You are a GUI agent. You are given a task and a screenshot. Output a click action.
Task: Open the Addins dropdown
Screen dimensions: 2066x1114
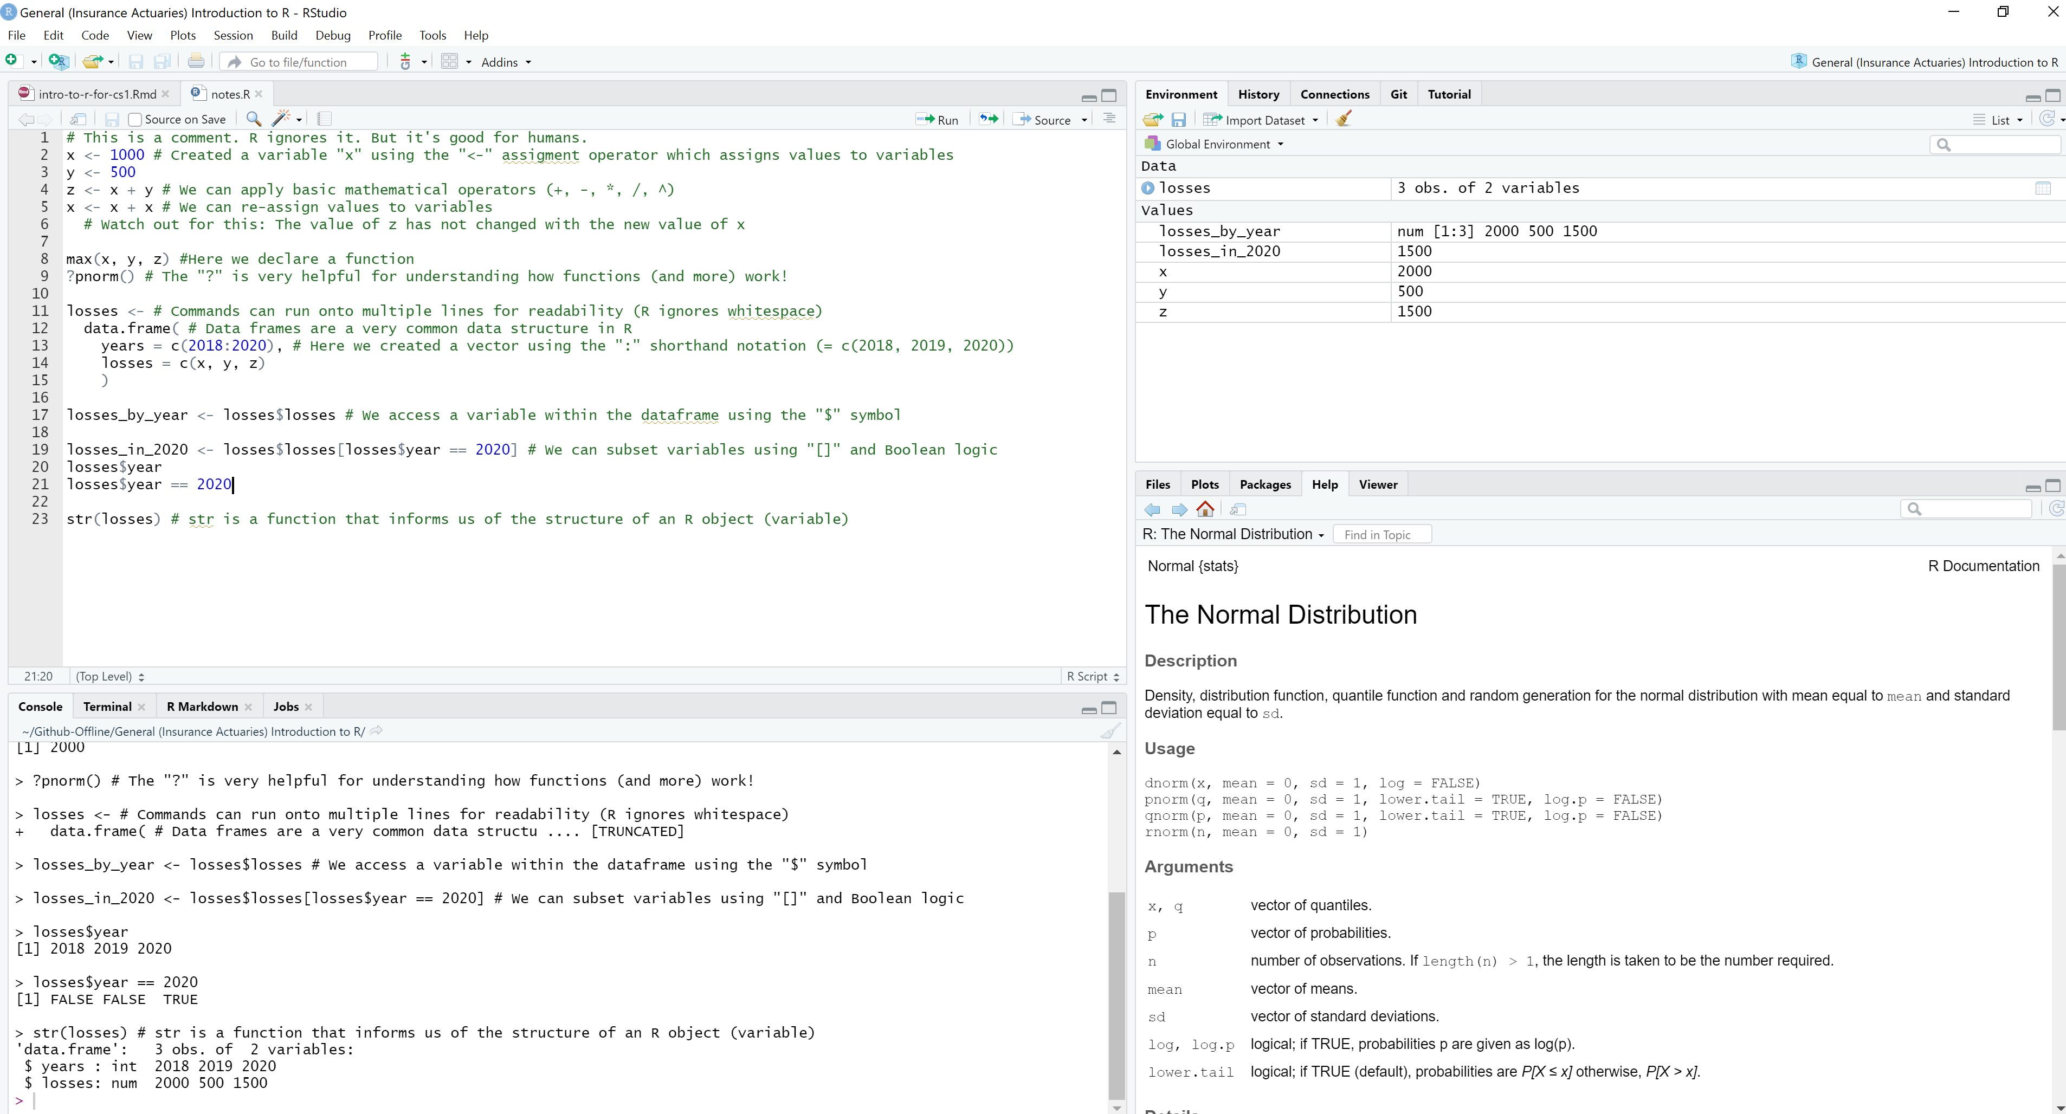pyautogui.click(x=505, y=62)
